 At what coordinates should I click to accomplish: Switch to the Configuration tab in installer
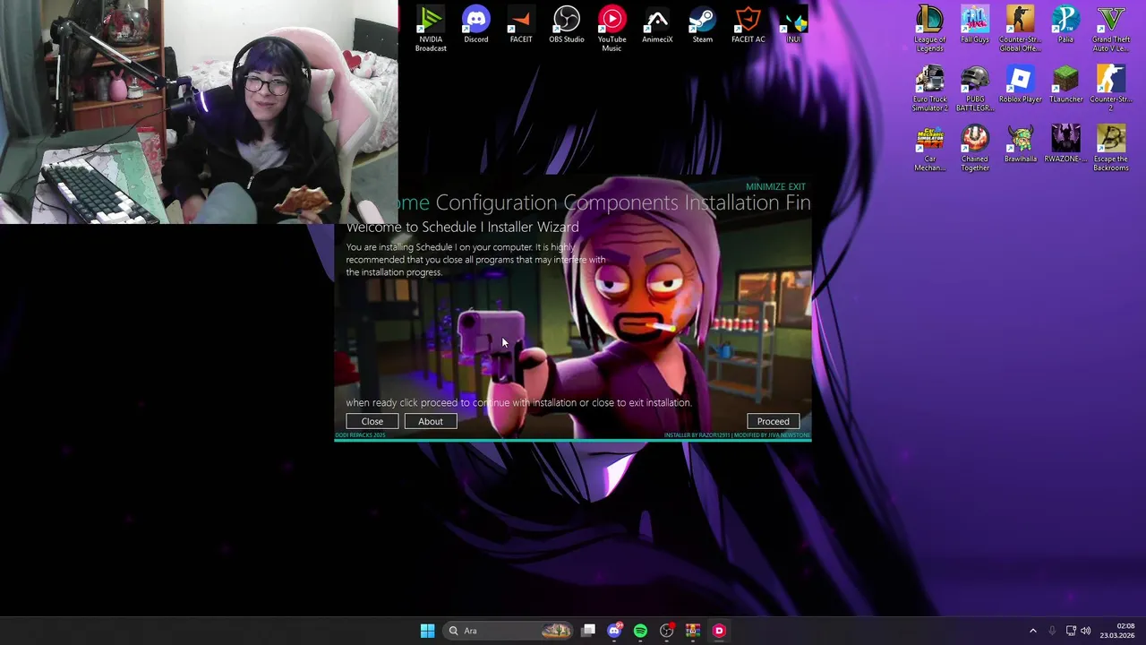[496, 202]
